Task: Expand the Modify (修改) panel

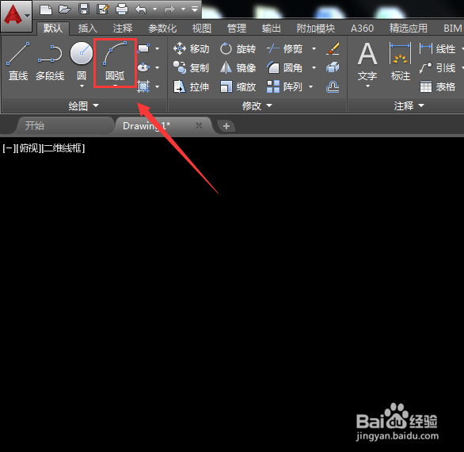Action: pyautogui.click(x=257, y=105)
